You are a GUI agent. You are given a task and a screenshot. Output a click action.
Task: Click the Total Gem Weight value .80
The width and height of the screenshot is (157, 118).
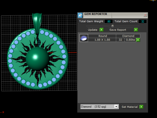pos(109,21)
